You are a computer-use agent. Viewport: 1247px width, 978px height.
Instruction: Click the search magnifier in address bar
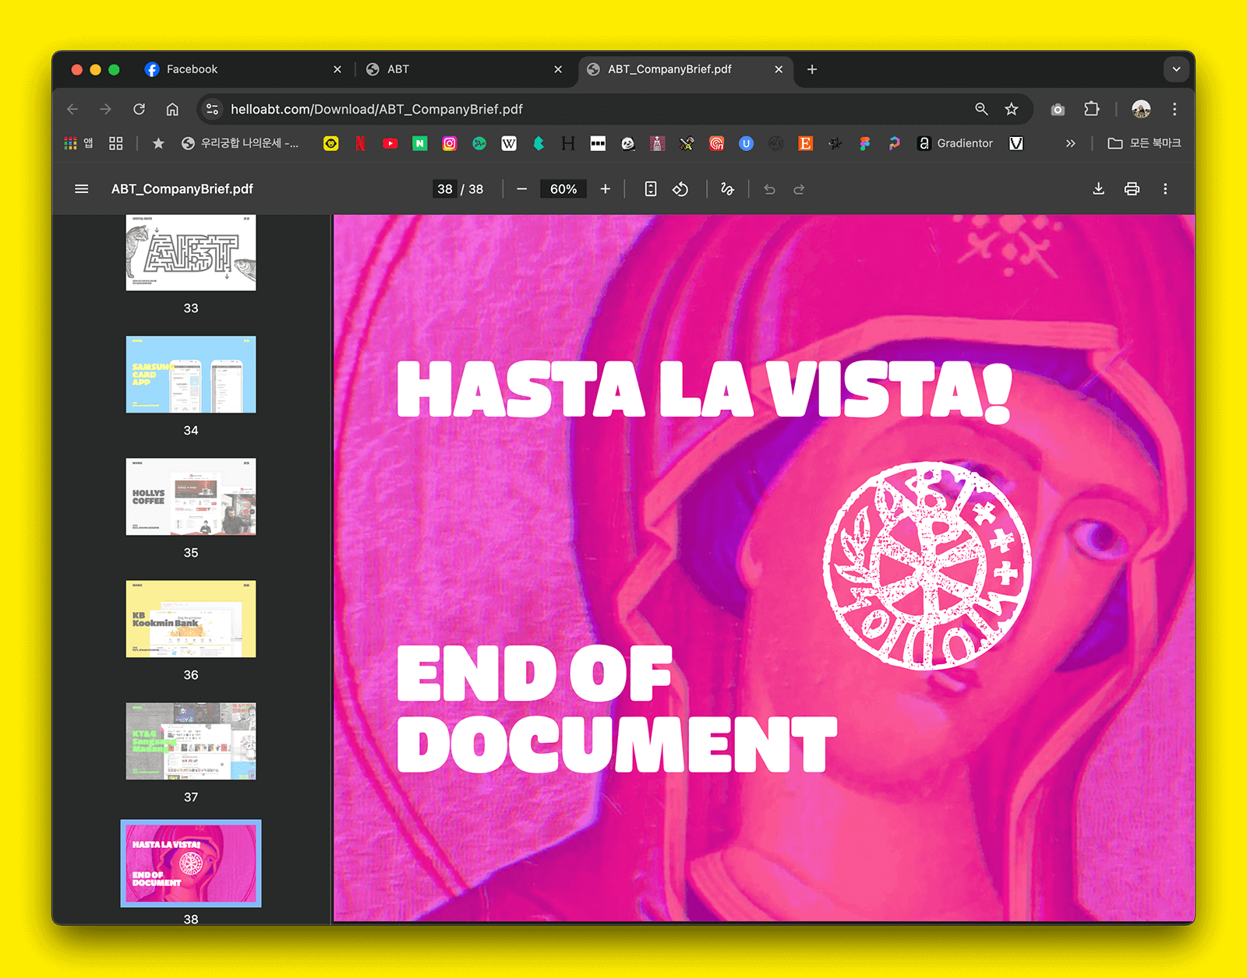(981, 109)
